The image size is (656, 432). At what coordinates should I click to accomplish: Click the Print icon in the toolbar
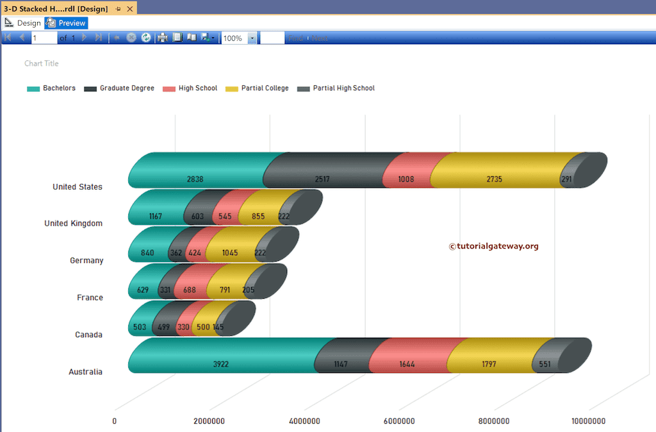162,37
